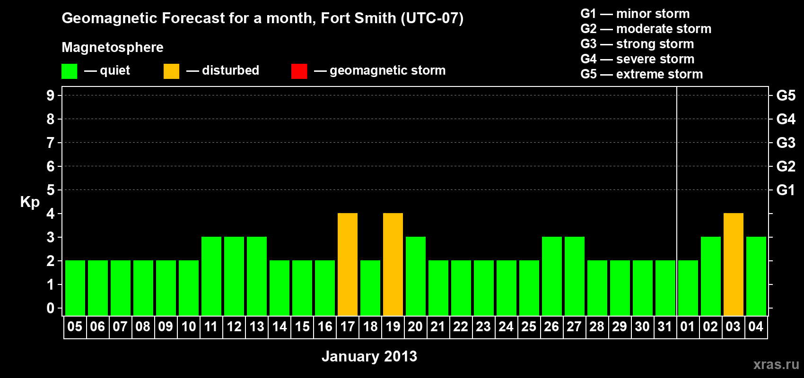The image size is (804, 378).
Task: Click Kp axis value 0
Action: (x=51, y=308)
